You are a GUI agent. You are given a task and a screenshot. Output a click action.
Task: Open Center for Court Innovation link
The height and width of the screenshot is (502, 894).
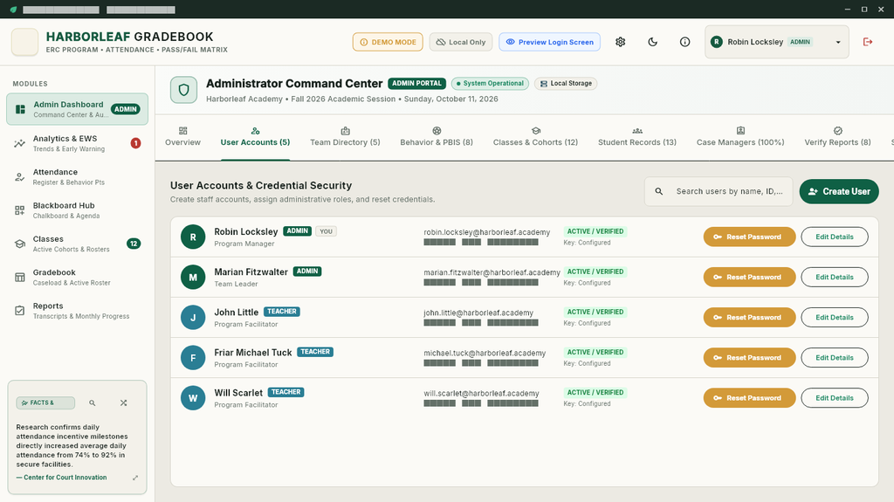(x=62, y=478)
